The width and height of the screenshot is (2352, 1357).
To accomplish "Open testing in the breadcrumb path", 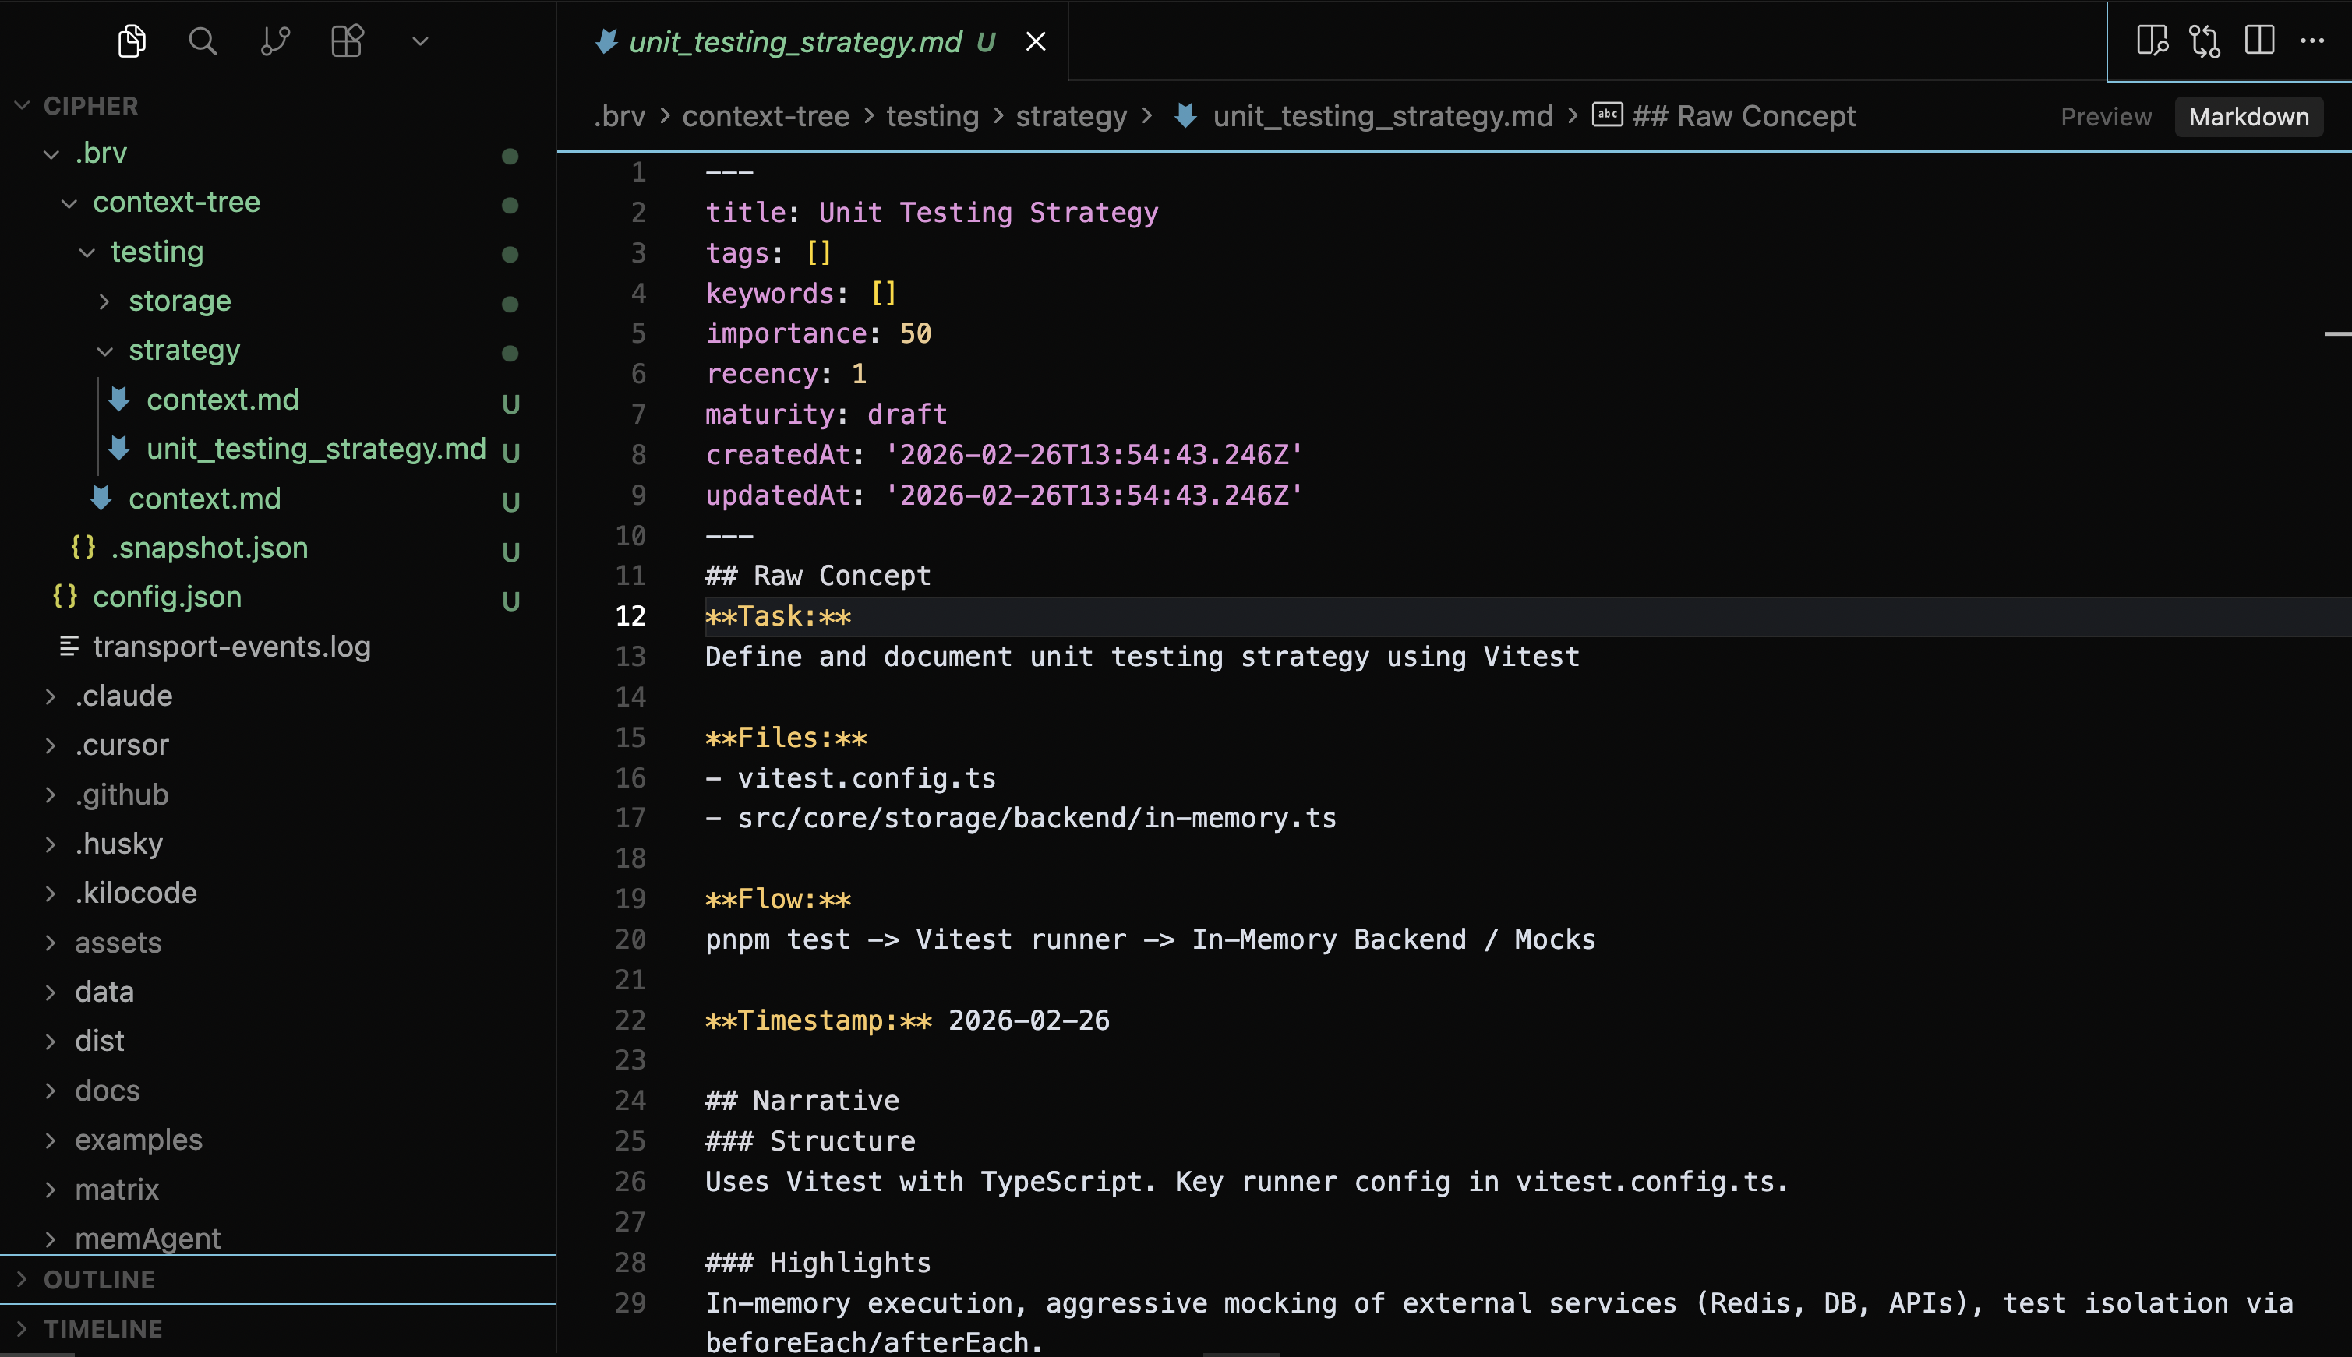I will point(931,115).
